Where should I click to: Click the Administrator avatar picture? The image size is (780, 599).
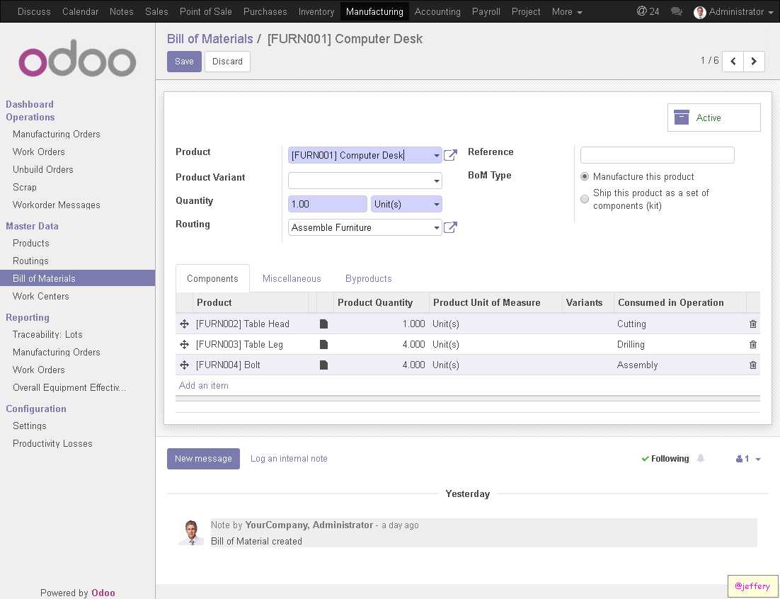point(699,13)
